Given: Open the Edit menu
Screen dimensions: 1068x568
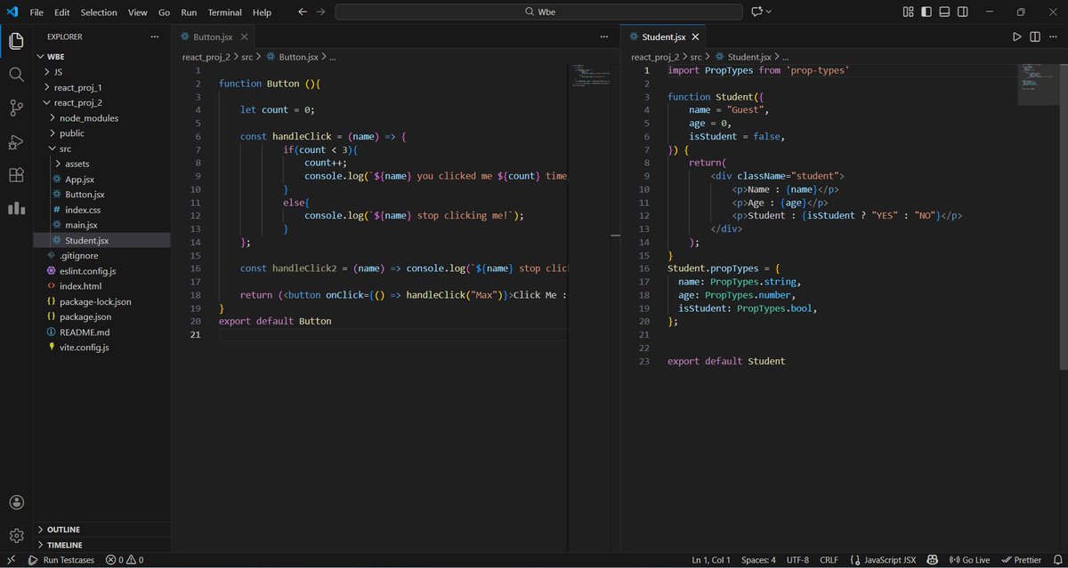Looking at the screenshot, I should click(61, 12).
